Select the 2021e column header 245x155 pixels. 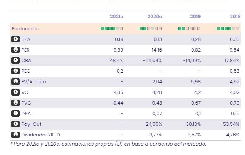(116, 17)
